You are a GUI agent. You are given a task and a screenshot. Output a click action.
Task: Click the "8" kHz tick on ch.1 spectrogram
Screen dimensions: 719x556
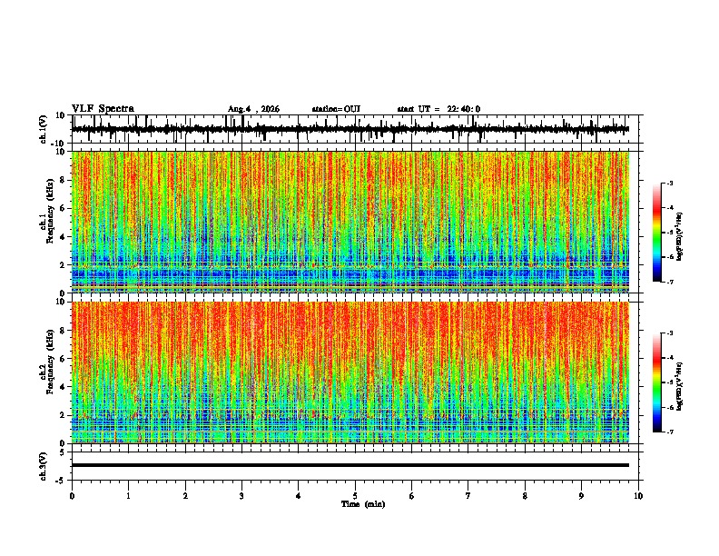coord(64,180)
